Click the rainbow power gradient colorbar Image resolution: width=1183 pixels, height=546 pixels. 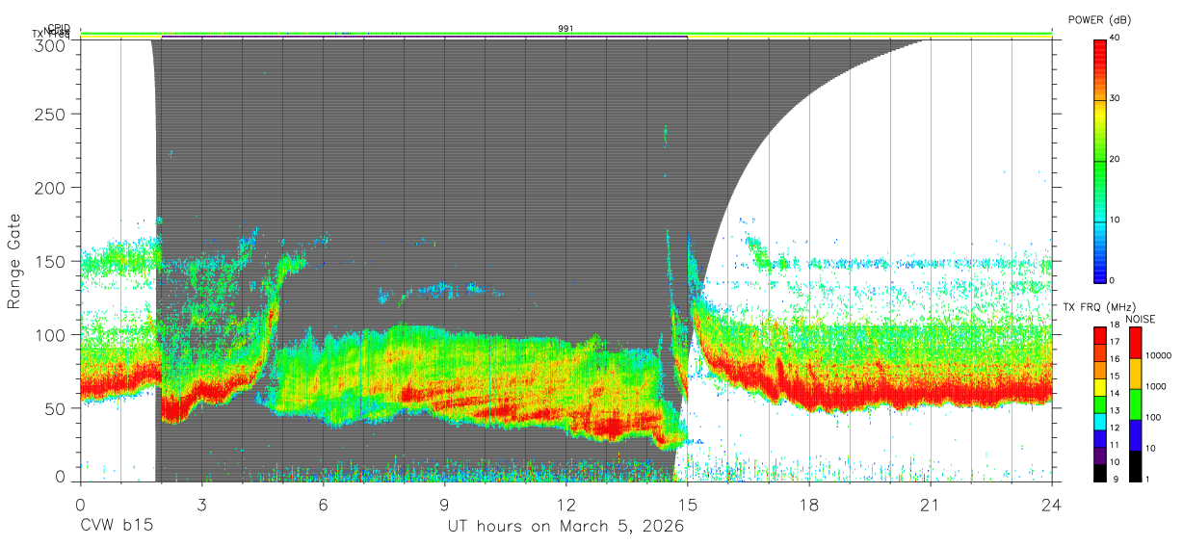(1100, 160)
